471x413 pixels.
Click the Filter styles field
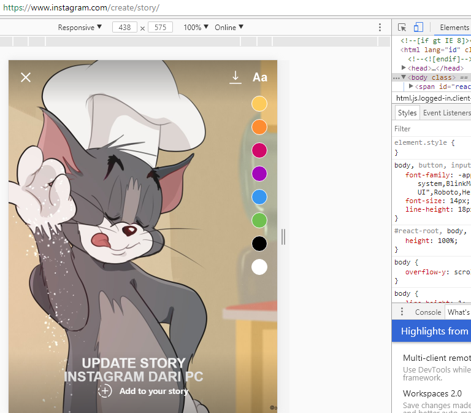tap(431, 129)
